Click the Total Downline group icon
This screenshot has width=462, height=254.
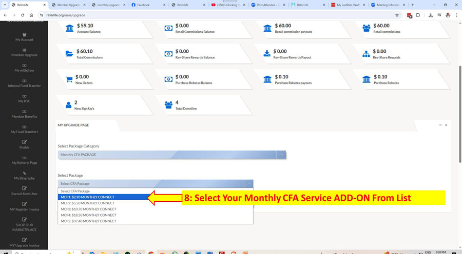click(x=168, y=105)
